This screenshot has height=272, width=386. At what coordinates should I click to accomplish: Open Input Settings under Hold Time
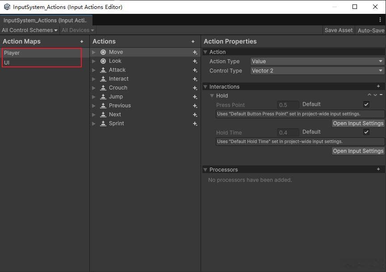(x=358, y=151)
